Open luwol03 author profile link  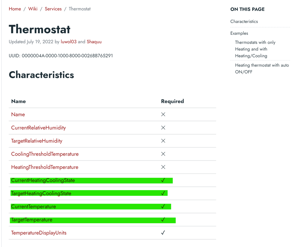point(69,42)
